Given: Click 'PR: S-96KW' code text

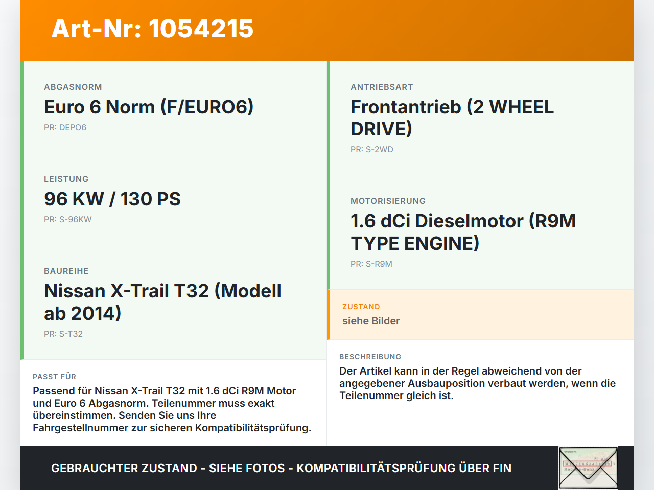Looking at the screenshot, I should 68,220.
